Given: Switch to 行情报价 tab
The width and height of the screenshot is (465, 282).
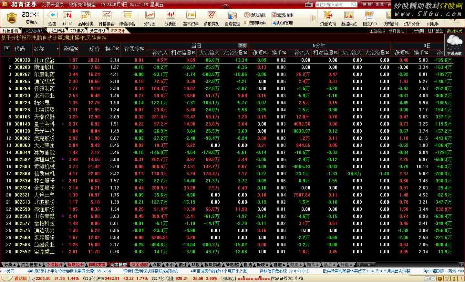Looking at the screenshot, I should coord(10,31).
